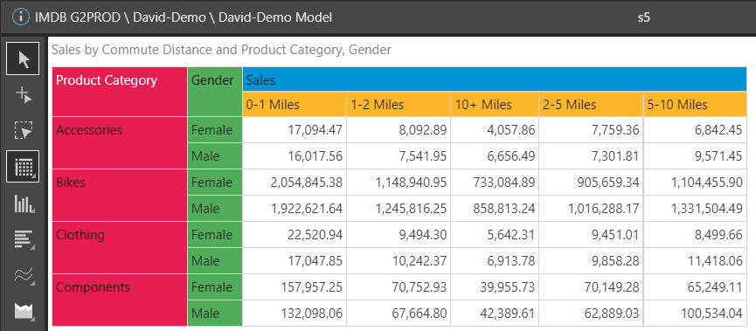The width and height of the screenshot is (756, 331).
Task: Select the blue Sales header bar
Action: 495,79
